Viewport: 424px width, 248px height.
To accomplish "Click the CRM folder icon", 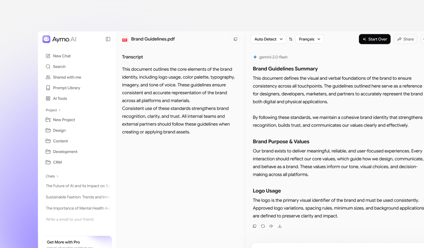I will [48, 162].
